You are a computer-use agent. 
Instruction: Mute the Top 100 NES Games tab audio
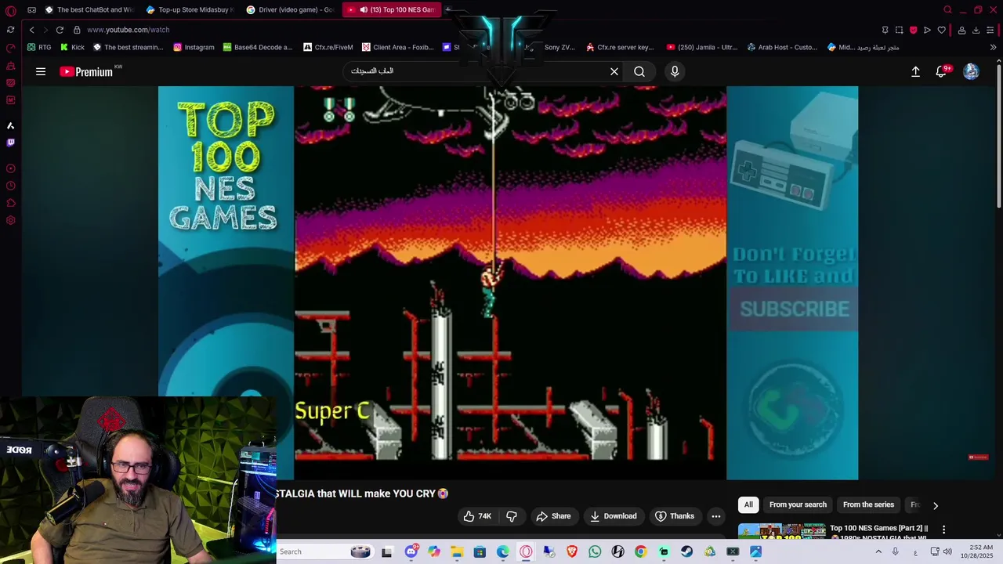pos(364,9)
